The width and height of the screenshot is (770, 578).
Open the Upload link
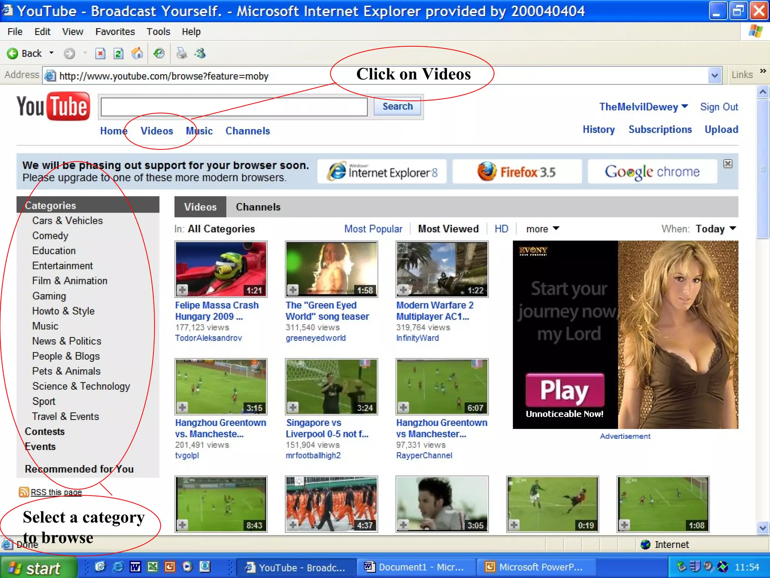click(721, 129)
